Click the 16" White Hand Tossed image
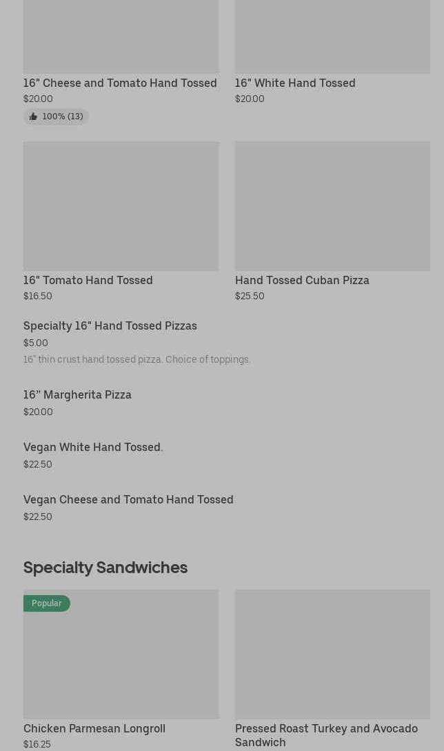This screenshot has width=444, height=751. [332, 36]
